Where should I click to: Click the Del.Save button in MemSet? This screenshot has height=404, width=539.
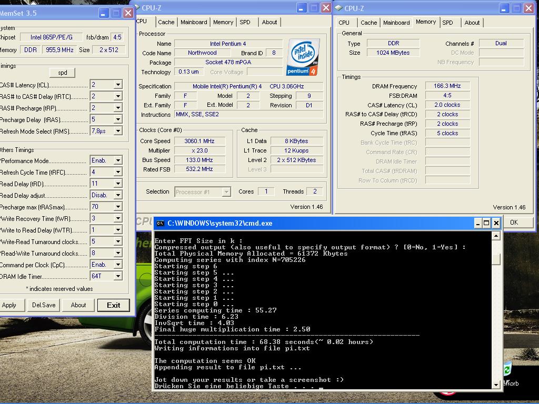point(44,305)
